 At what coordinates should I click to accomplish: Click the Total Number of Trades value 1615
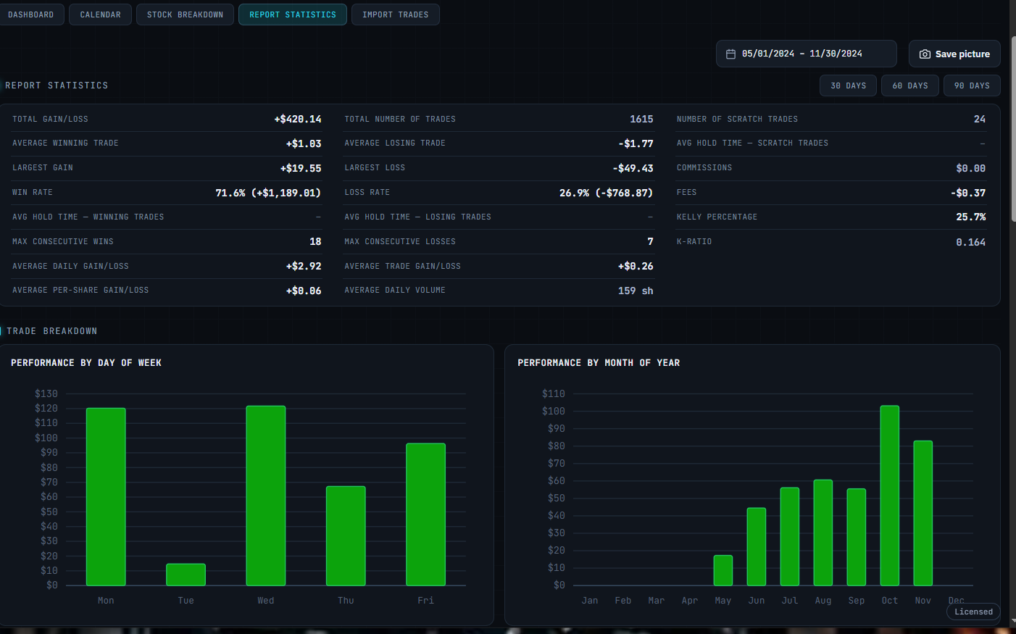pos(641,119)
